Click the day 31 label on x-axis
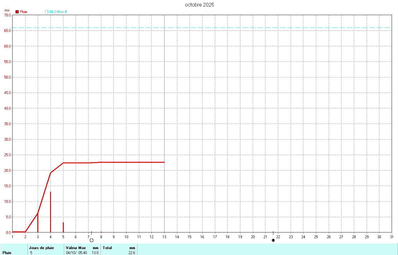Screen dimensions: 398x255 392,237
